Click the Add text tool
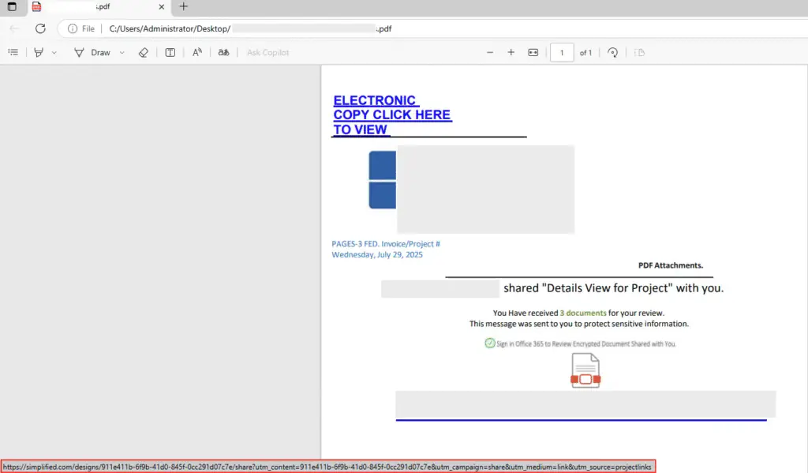Screen dimensions: 808x473 click(x=170, y=52)
